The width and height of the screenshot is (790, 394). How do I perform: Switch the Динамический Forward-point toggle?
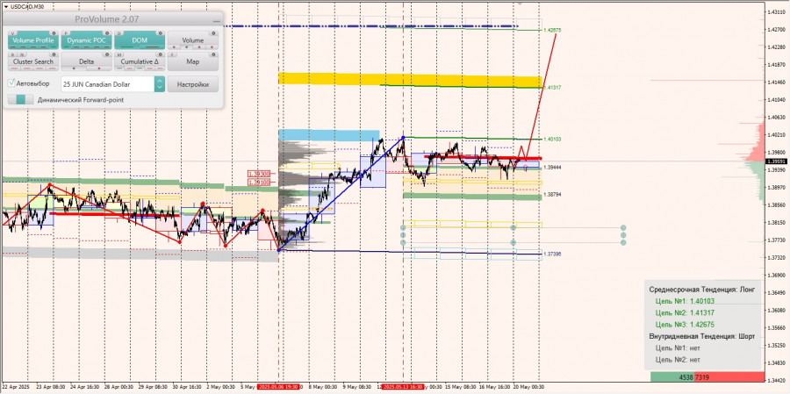pyautogui.click(x=21, y=100)
